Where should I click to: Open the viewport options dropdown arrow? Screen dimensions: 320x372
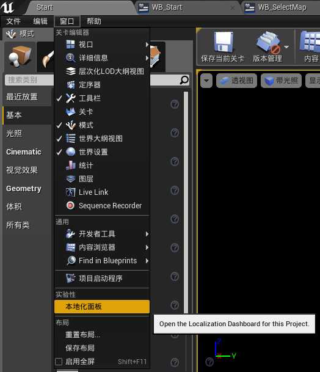point(206,81)
